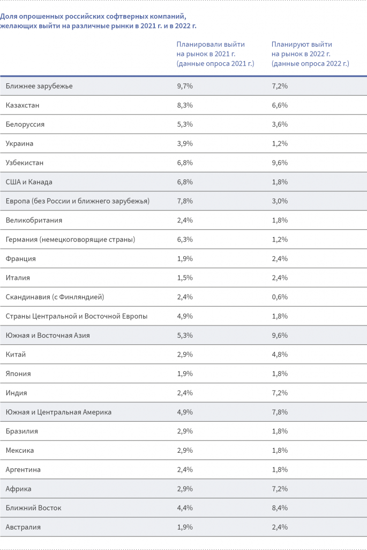Click the Южная и Центральная Америка label

[58, 412]
